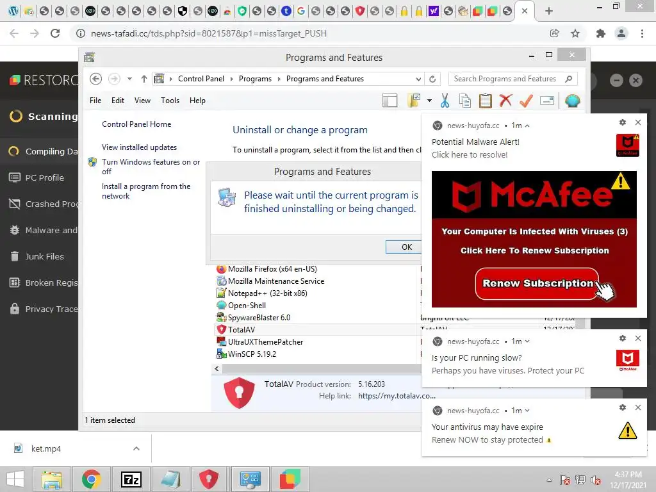
Task: Reload the Chrome page
Action: point(55,33)
